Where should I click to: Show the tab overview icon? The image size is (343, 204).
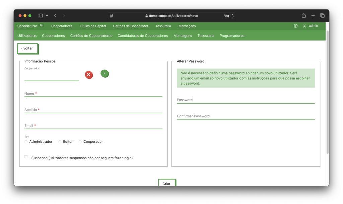(322, 16)
